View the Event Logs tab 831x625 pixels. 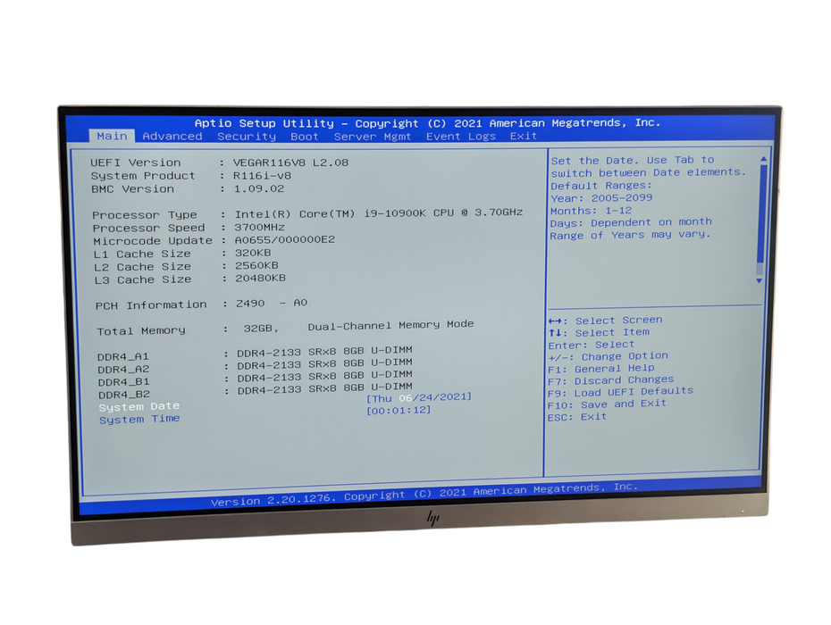[x=461, y=136]
